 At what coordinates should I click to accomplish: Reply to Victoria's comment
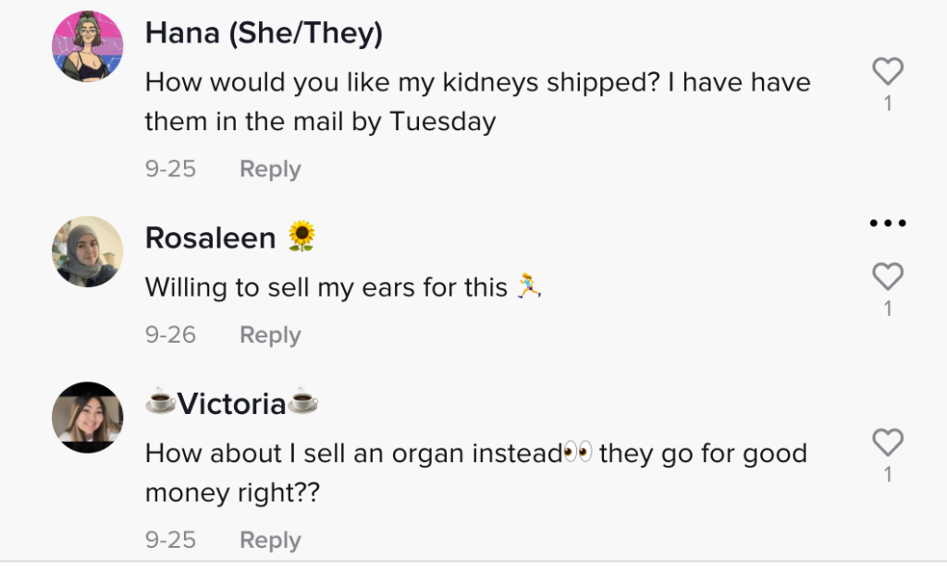270,540
